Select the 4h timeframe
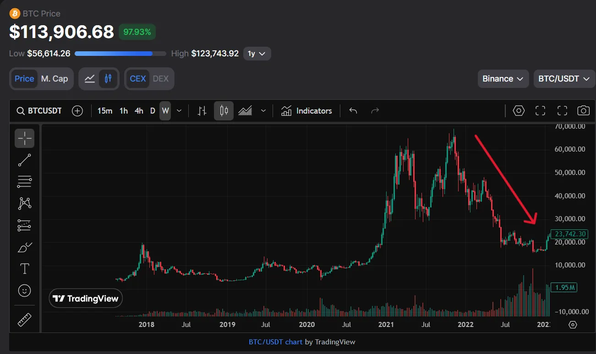The height and width of the screenshot is (354, 596). point(139,111)
